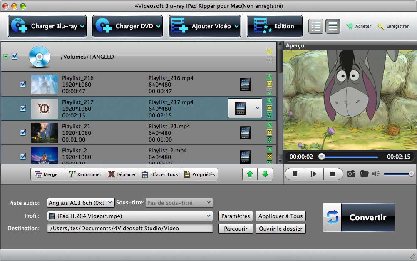Move selected item down with green arrow

click(x=265, y=174)
